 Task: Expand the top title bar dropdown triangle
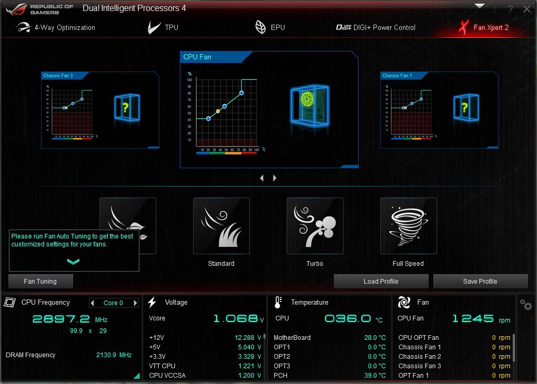480,6
